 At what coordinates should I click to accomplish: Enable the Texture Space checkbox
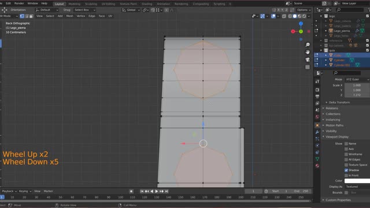click(x=346, y=165)
